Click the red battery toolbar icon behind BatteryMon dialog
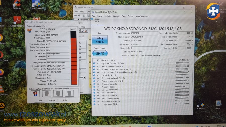This screenshot has width=226, height=127. [86, 31]
